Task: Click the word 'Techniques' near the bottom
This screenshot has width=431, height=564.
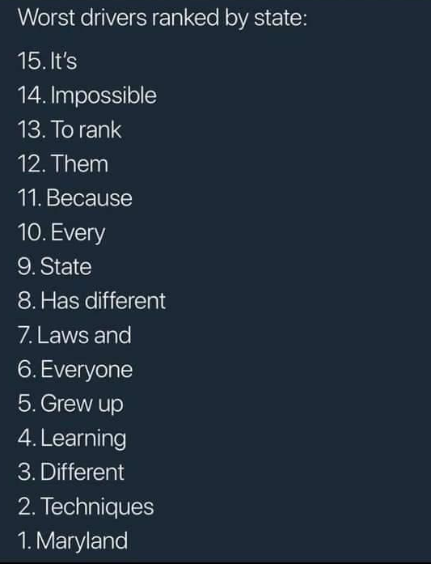Action: tap(97, 507)
